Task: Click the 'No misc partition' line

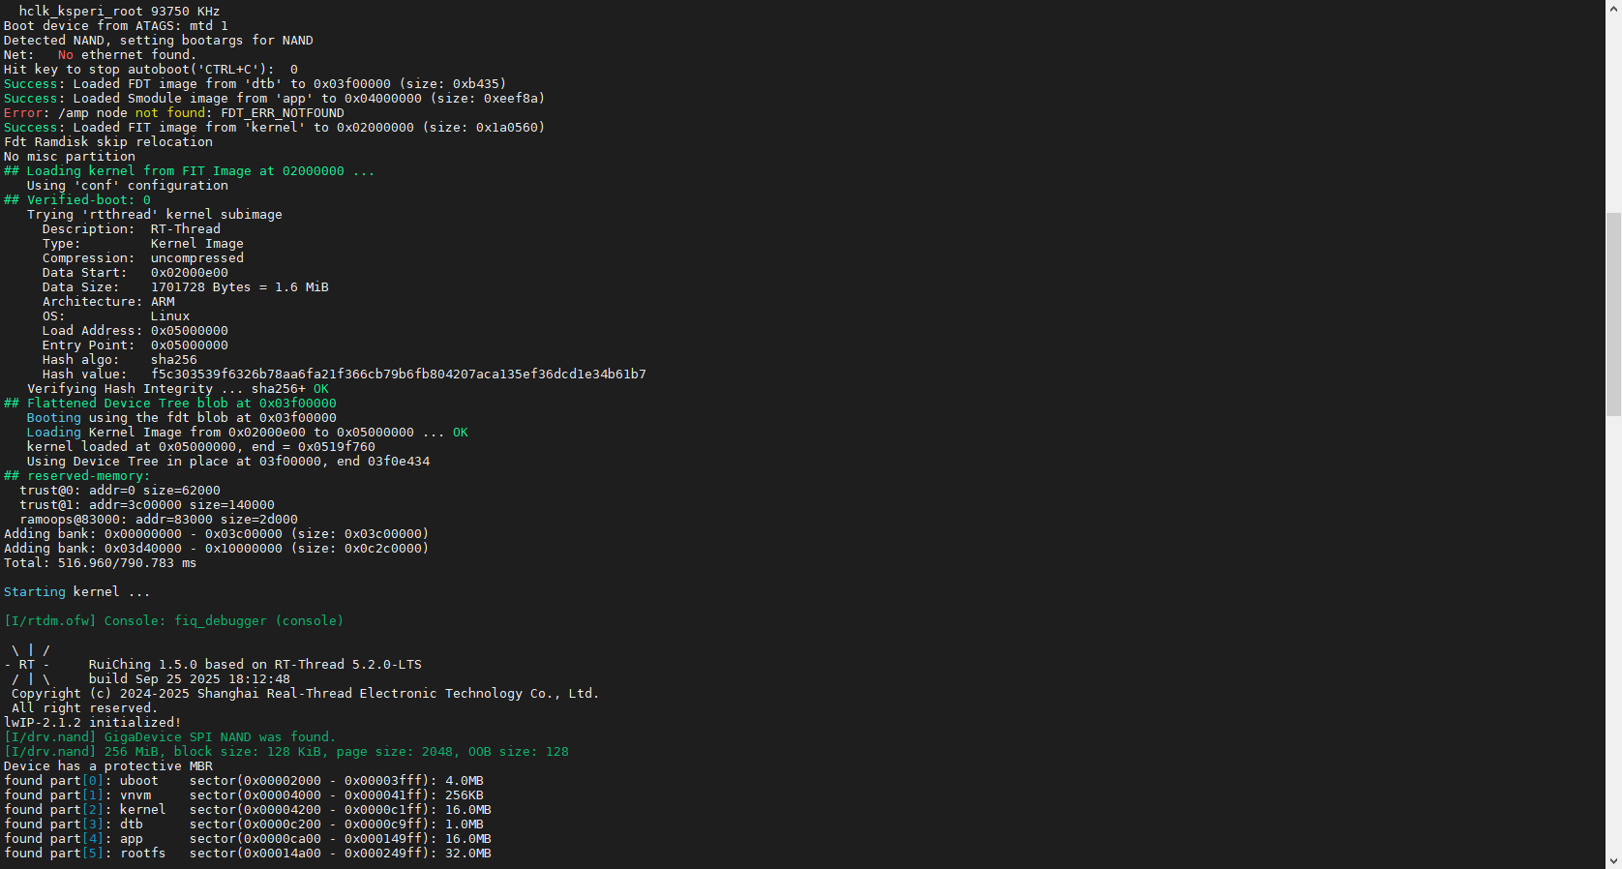Action: click(x=69, y=157)
